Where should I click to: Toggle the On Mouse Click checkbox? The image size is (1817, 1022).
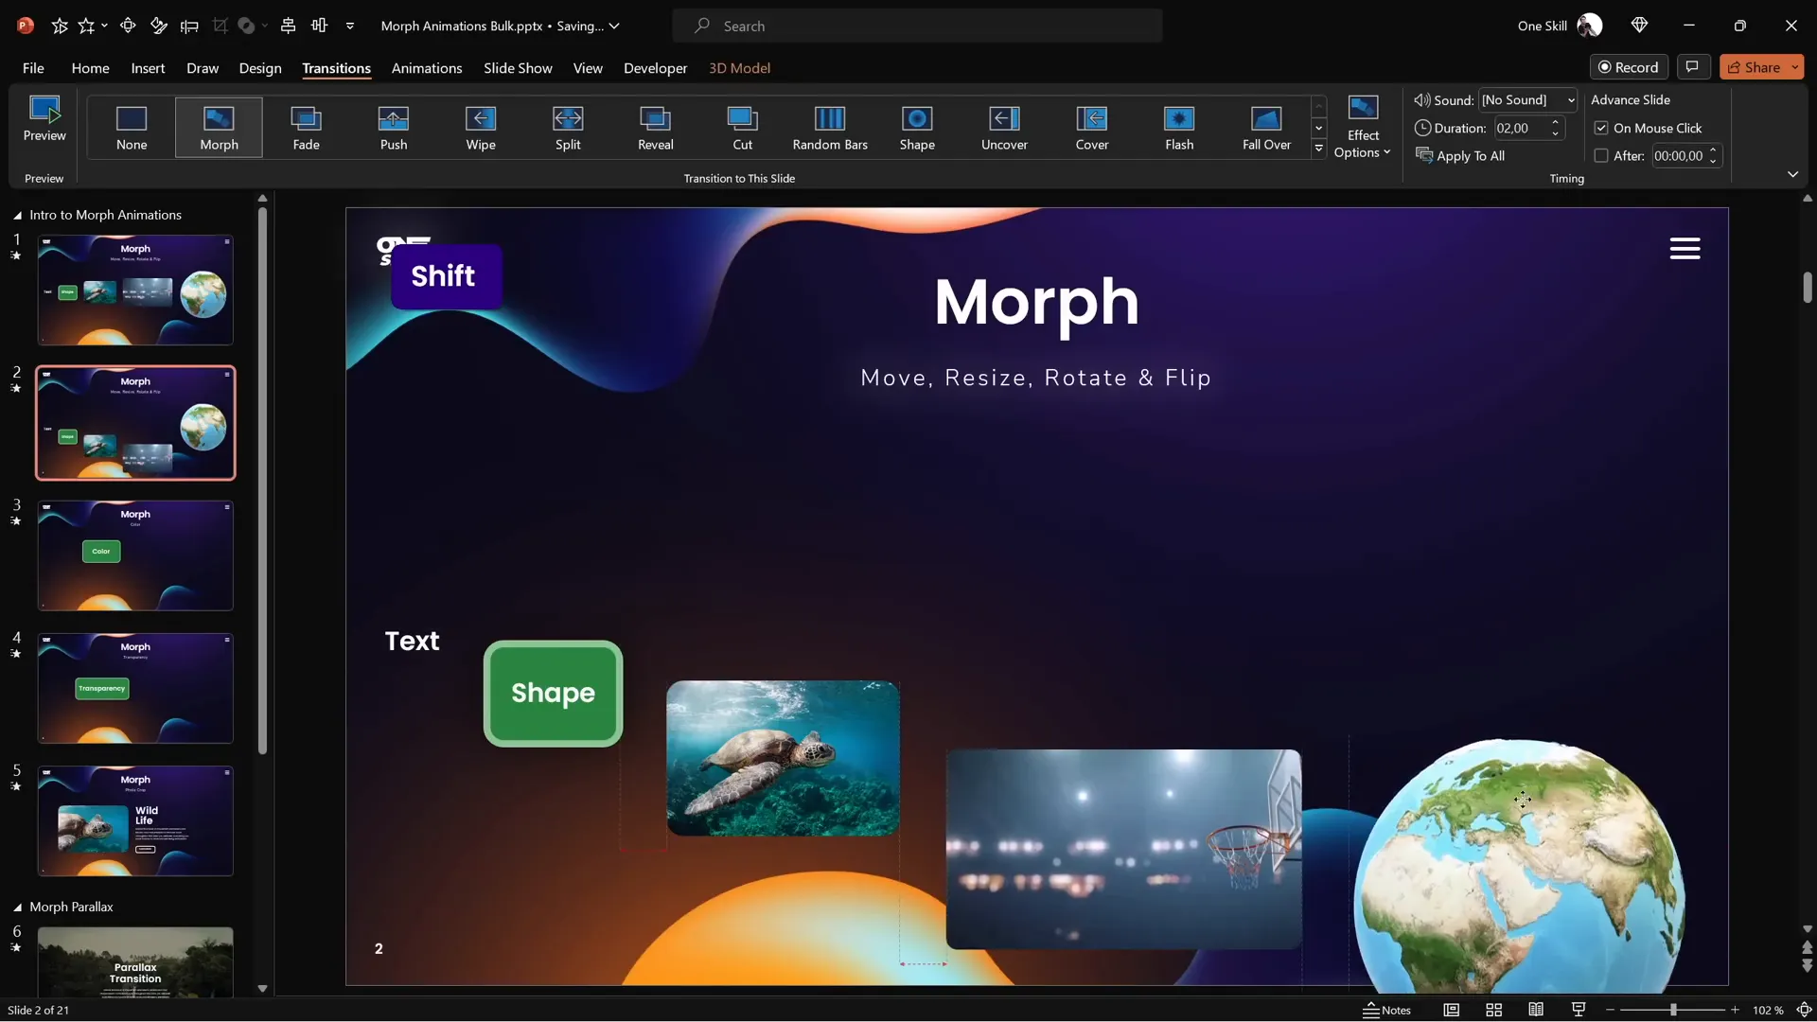1601,128
